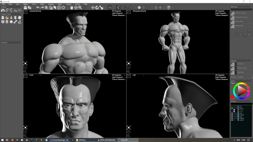The image size is (253, 142).
Task: Select the cylinder primitive tool
Action: (7, 22)
